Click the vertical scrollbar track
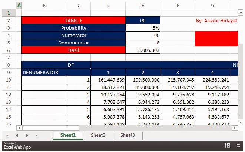The width and height of the screenshot is (245, 152). [241, 81]
